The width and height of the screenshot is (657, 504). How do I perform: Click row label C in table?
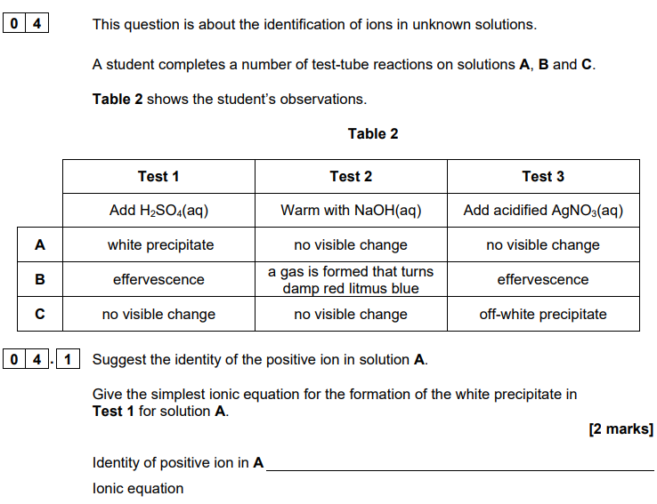(x=40, y=314)
